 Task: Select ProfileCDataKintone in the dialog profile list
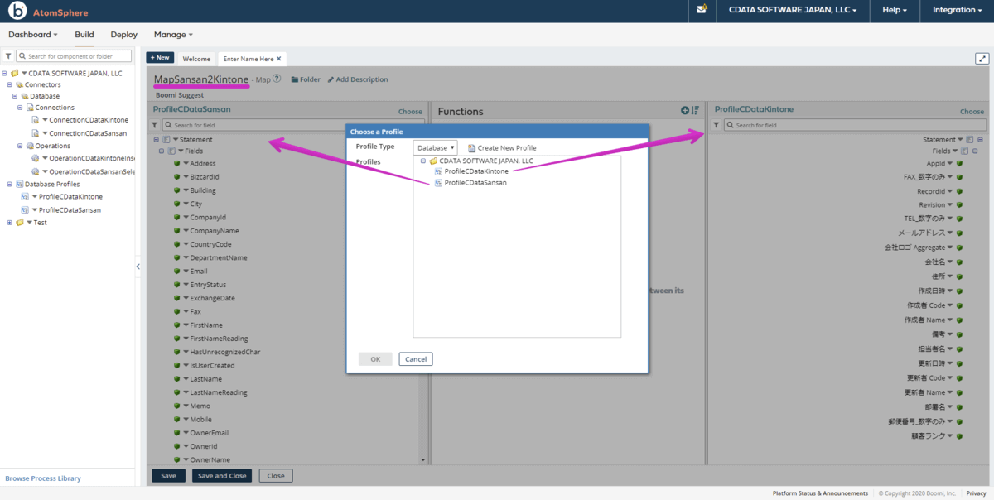tap(476, 171)
